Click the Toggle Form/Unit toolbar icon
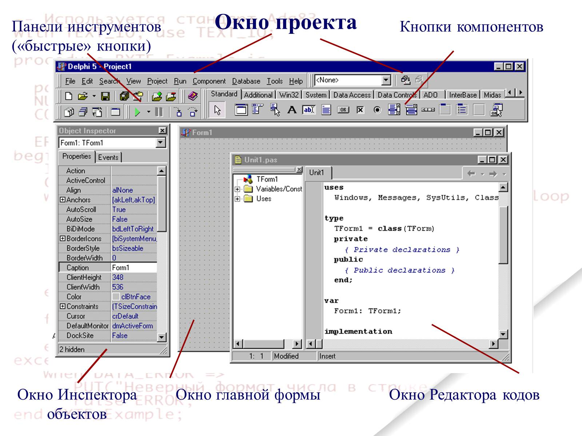This screenshot has width=582, height=436. point(97,112)
